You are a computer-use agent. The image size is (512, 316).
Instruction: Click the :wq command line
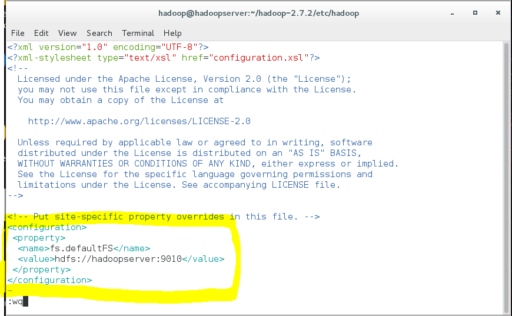(x=15, y=302)
